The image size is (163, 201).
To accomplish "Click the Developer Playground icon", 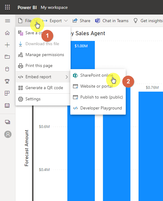I will pyautogui.click(x=75, y=108).
